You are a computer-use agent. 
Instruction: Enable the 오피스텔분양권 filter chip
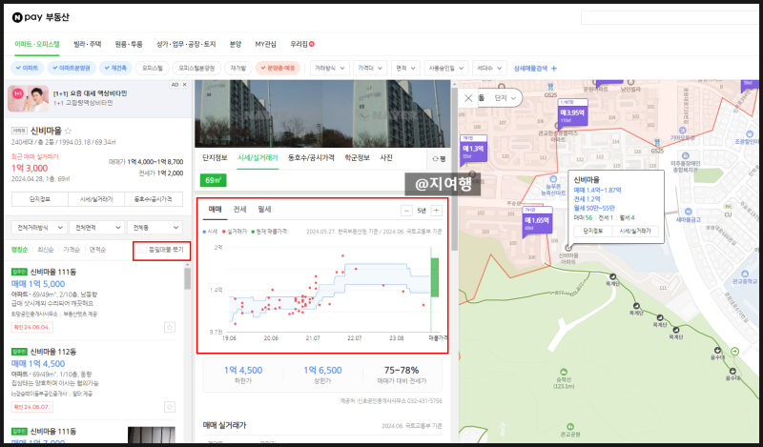pyautogui.click(x=196, y=68)
